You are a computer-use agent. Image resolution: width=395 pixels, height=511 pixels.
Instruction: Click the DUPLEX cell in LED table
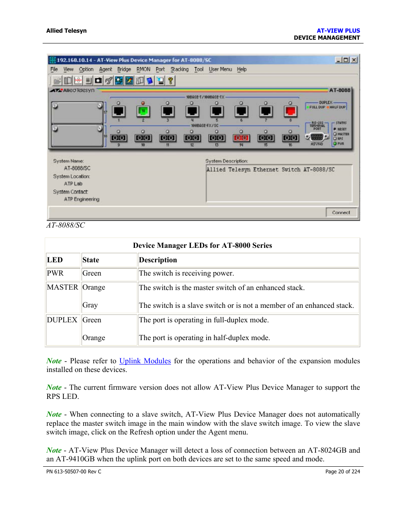pyautogui.click(x=63, y=330)
